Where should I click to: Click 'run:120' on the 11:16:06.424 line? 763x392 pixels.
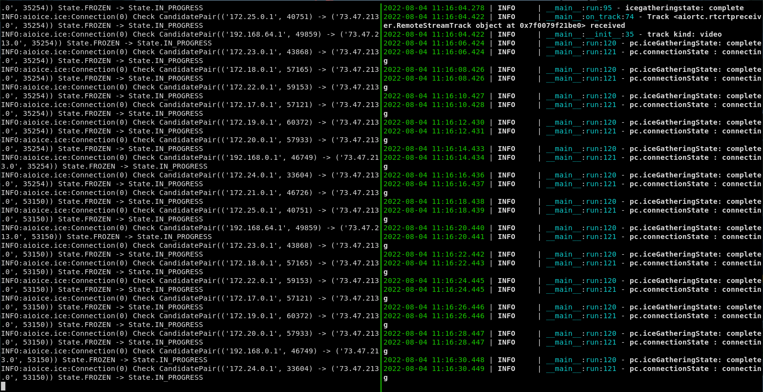601,43
